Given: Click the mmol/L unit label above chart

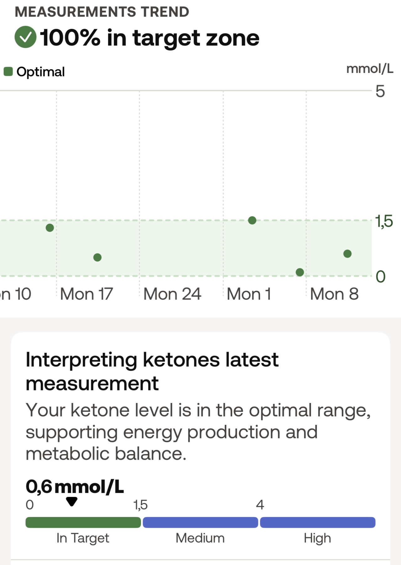Looking at the screenshot, I should pyautogui.click(x=370, y=69).
